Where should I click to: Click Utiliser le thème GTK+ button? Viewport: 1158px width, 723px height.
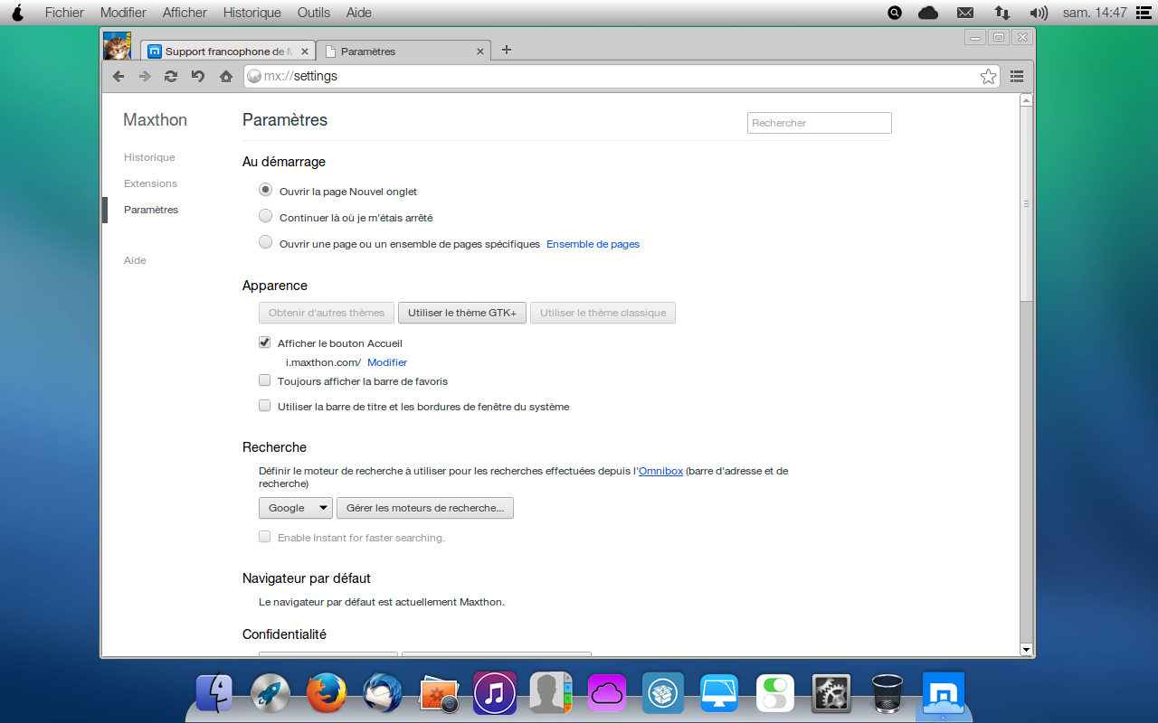(x=462, y=313)
